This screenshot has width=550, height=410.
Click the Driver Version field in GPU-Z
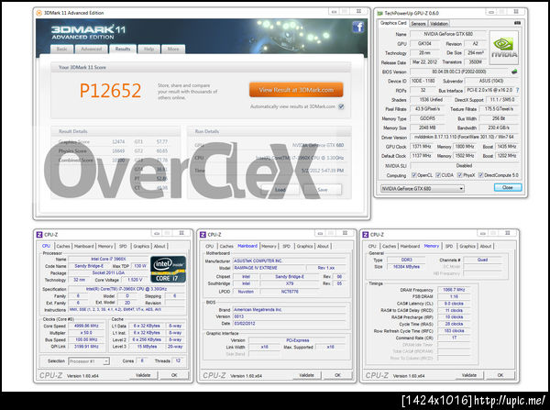(465, 137)
